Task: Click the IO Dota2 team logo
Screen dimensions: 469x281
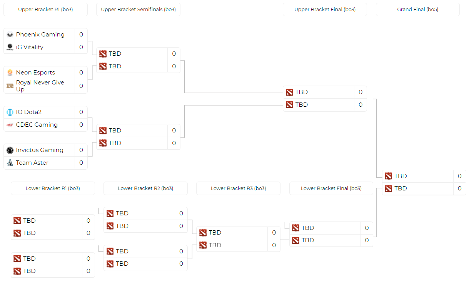Action: coord(10,112)
